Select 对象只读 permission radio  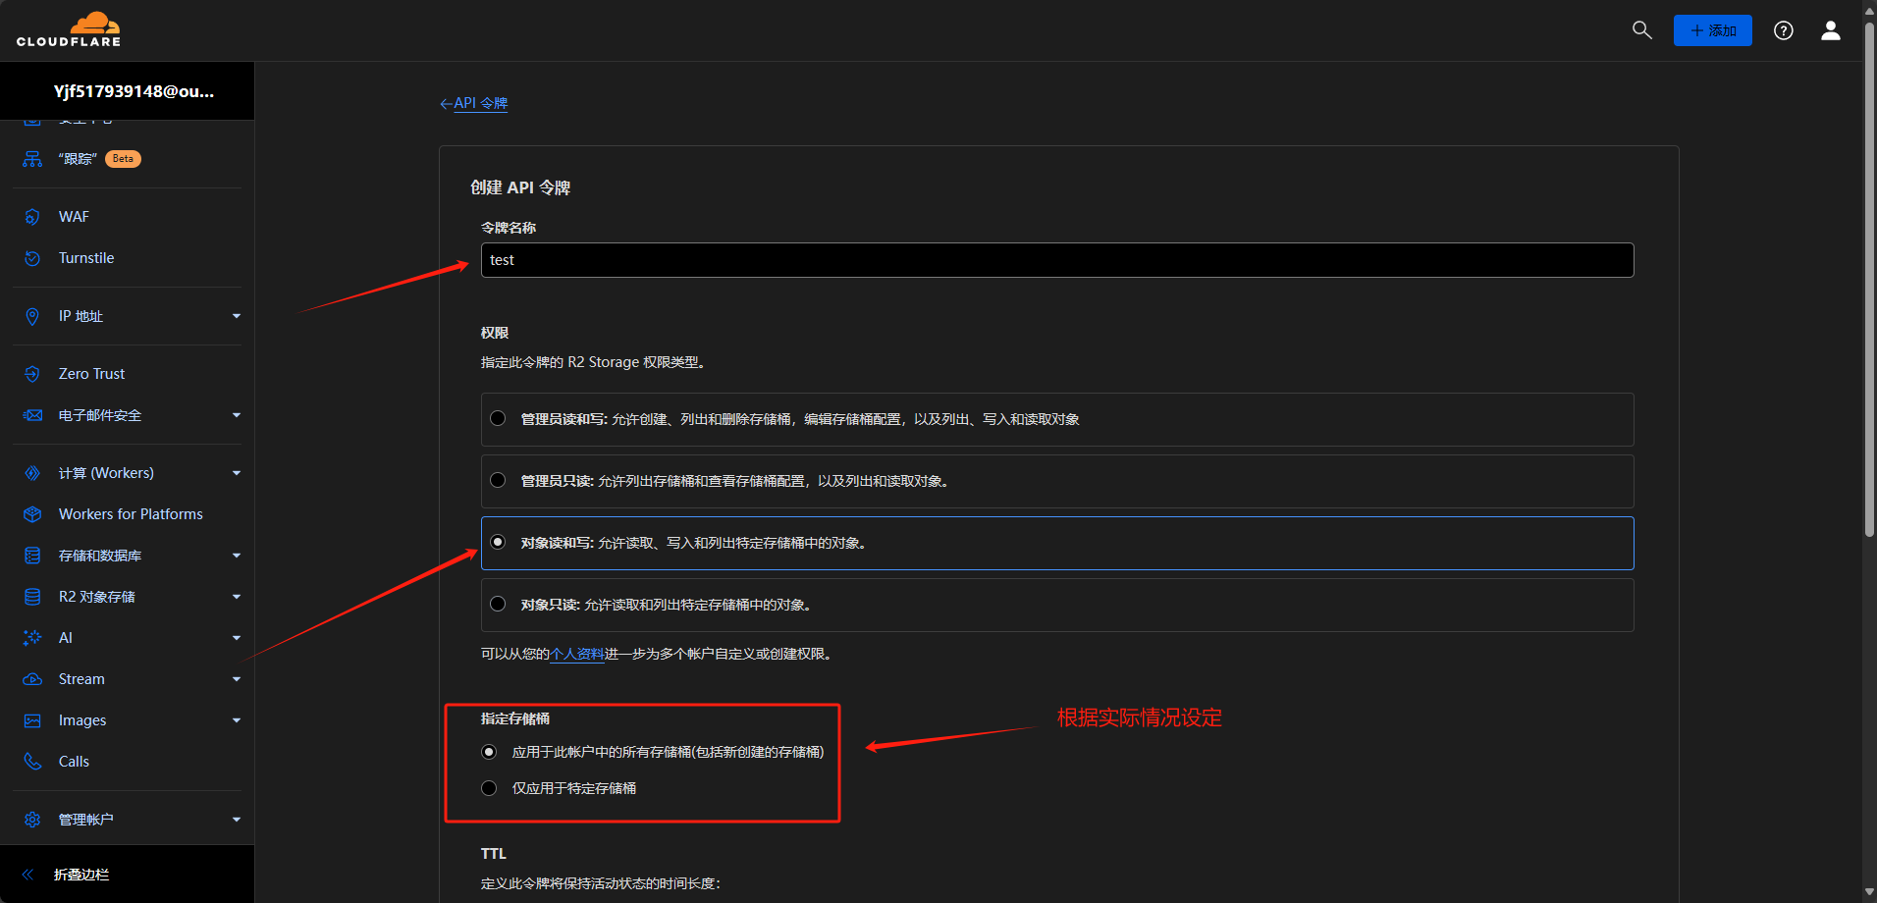coord(498,605)
